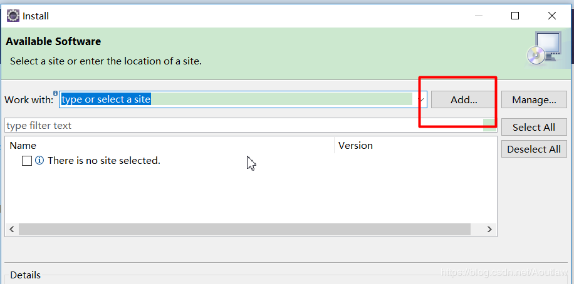This screenshot has width=574, height=284.
Task: Select the There is no site selected row
Action: coord(251,161)
